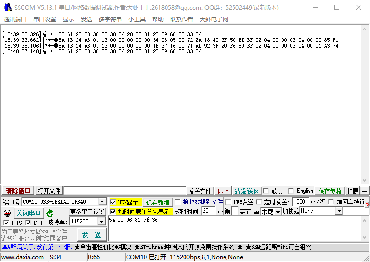The height and width of the screenshot is (262, 370).
Task: Click the SSCOM app icon in title bar
Action: point(8,7)
